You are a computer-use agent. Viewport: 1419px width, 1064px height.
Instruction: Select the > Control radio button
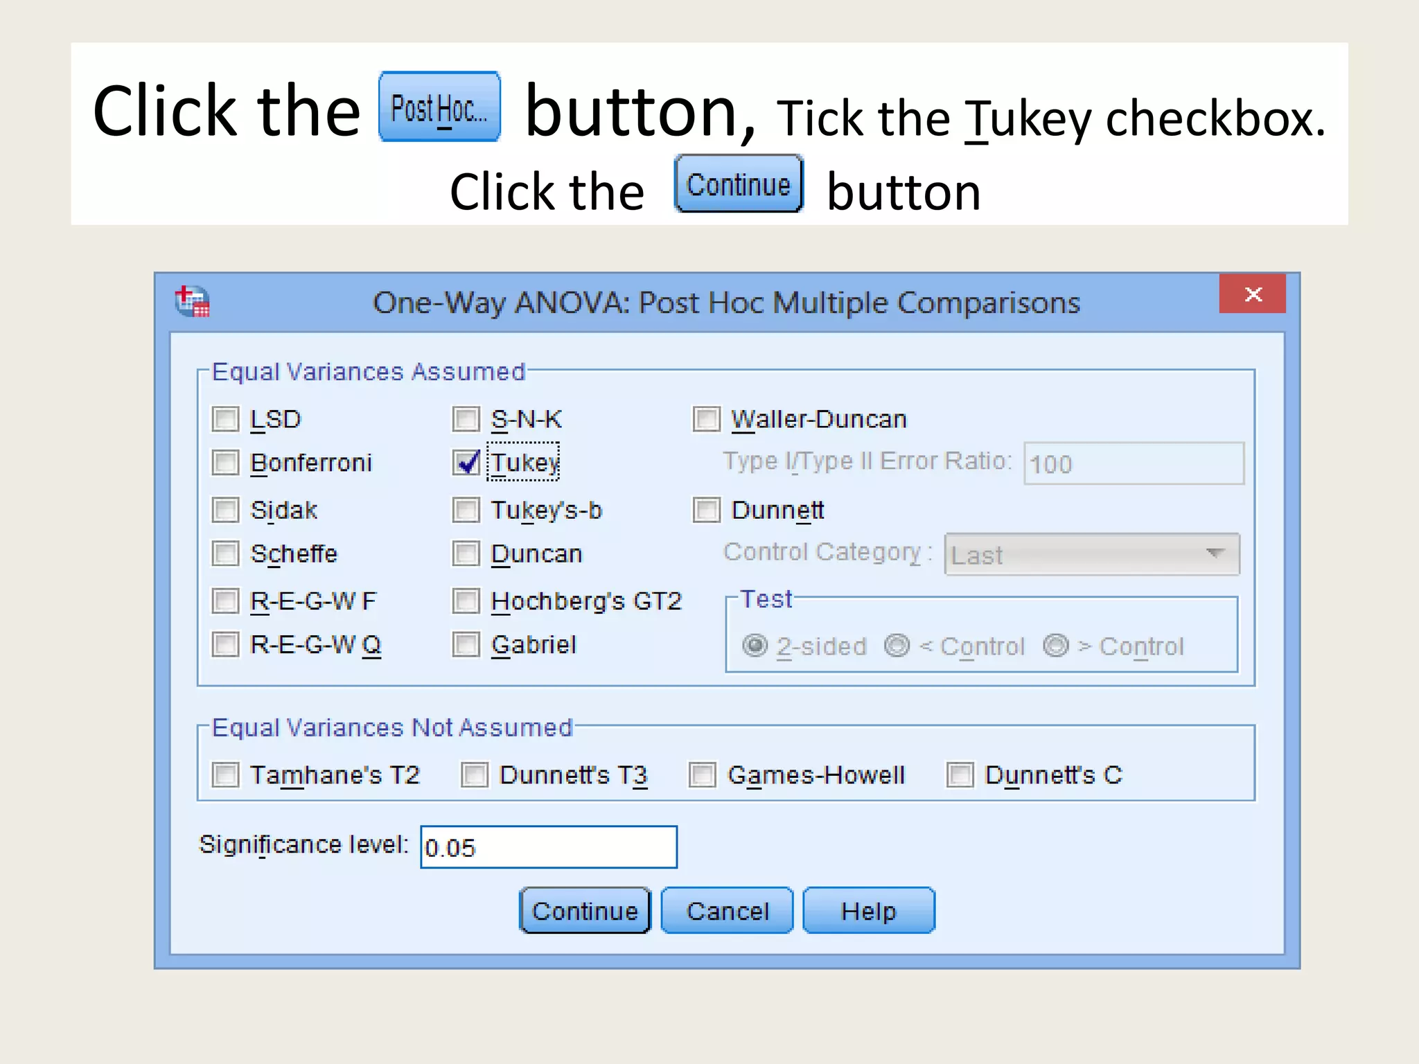pyautogui.click(x=1056, y=646)
